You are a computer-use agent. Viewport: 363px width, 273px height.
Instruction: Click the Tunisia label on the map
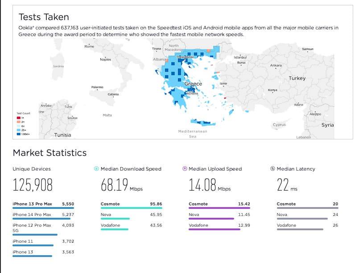(62, 135)
